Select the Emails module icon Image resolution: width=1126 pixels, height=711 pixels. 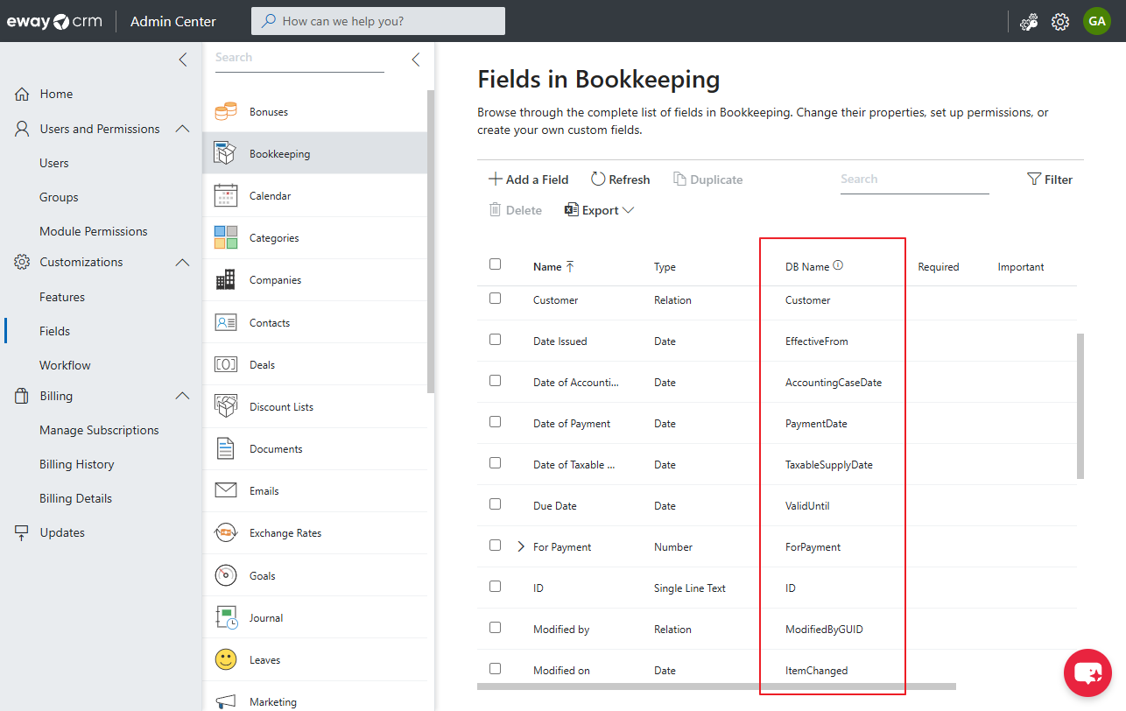[227, 490]
